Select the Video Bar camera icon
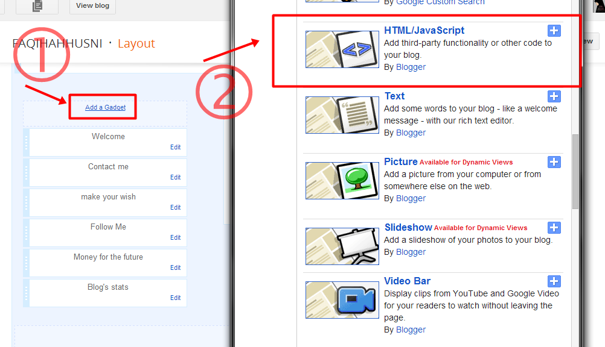This screenshot has height=347, width=605. (x=342, y=299)
